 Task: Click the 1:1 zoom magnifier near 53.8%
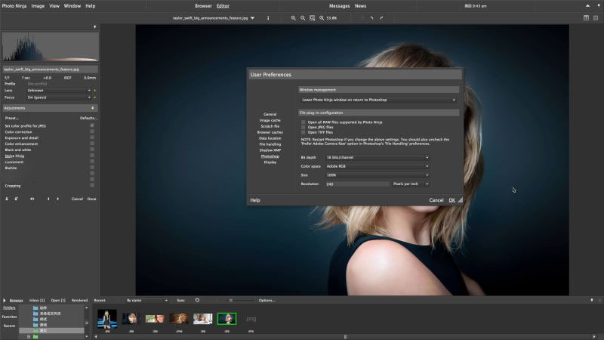pyautogui.click(x=322, y=18)
